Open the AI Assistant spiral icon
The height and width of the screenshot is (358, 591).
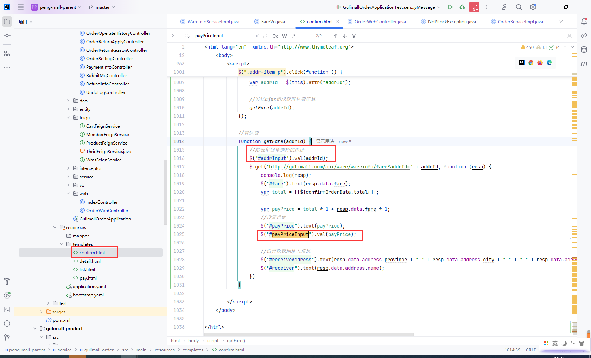[x=584, y=36]
